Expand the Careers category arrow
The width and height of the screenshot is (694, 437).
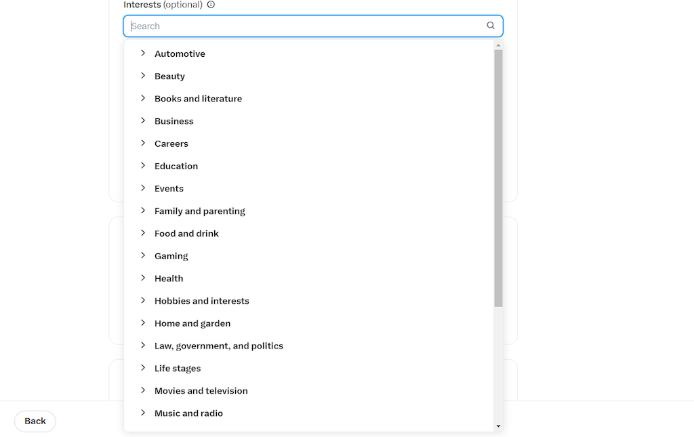click(x=143, y=143)
